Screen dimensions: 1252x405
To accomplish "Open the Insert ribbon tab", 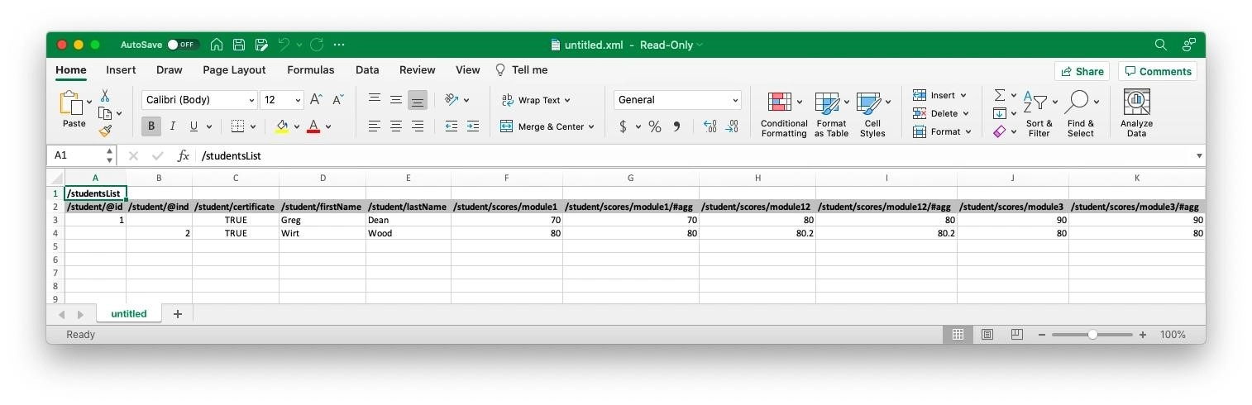I will click(121, 70).
